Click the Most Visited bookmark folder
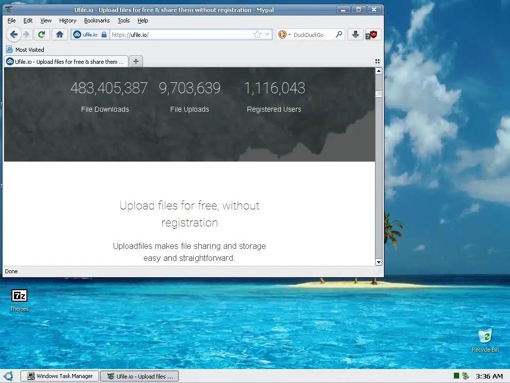Screen dimensions: 510x383 [25, 50]
